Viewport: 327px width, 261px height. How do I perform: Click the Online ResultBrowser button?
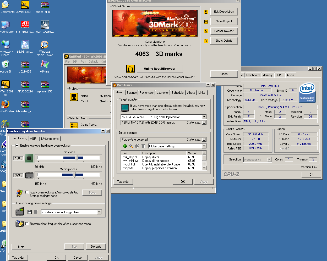[x=160, y=69]
